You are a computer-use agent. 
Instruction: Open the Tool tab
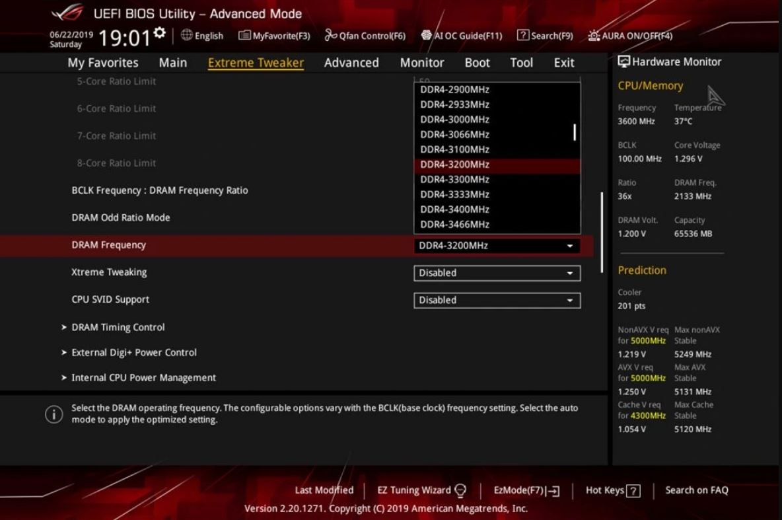coord(522,63)
